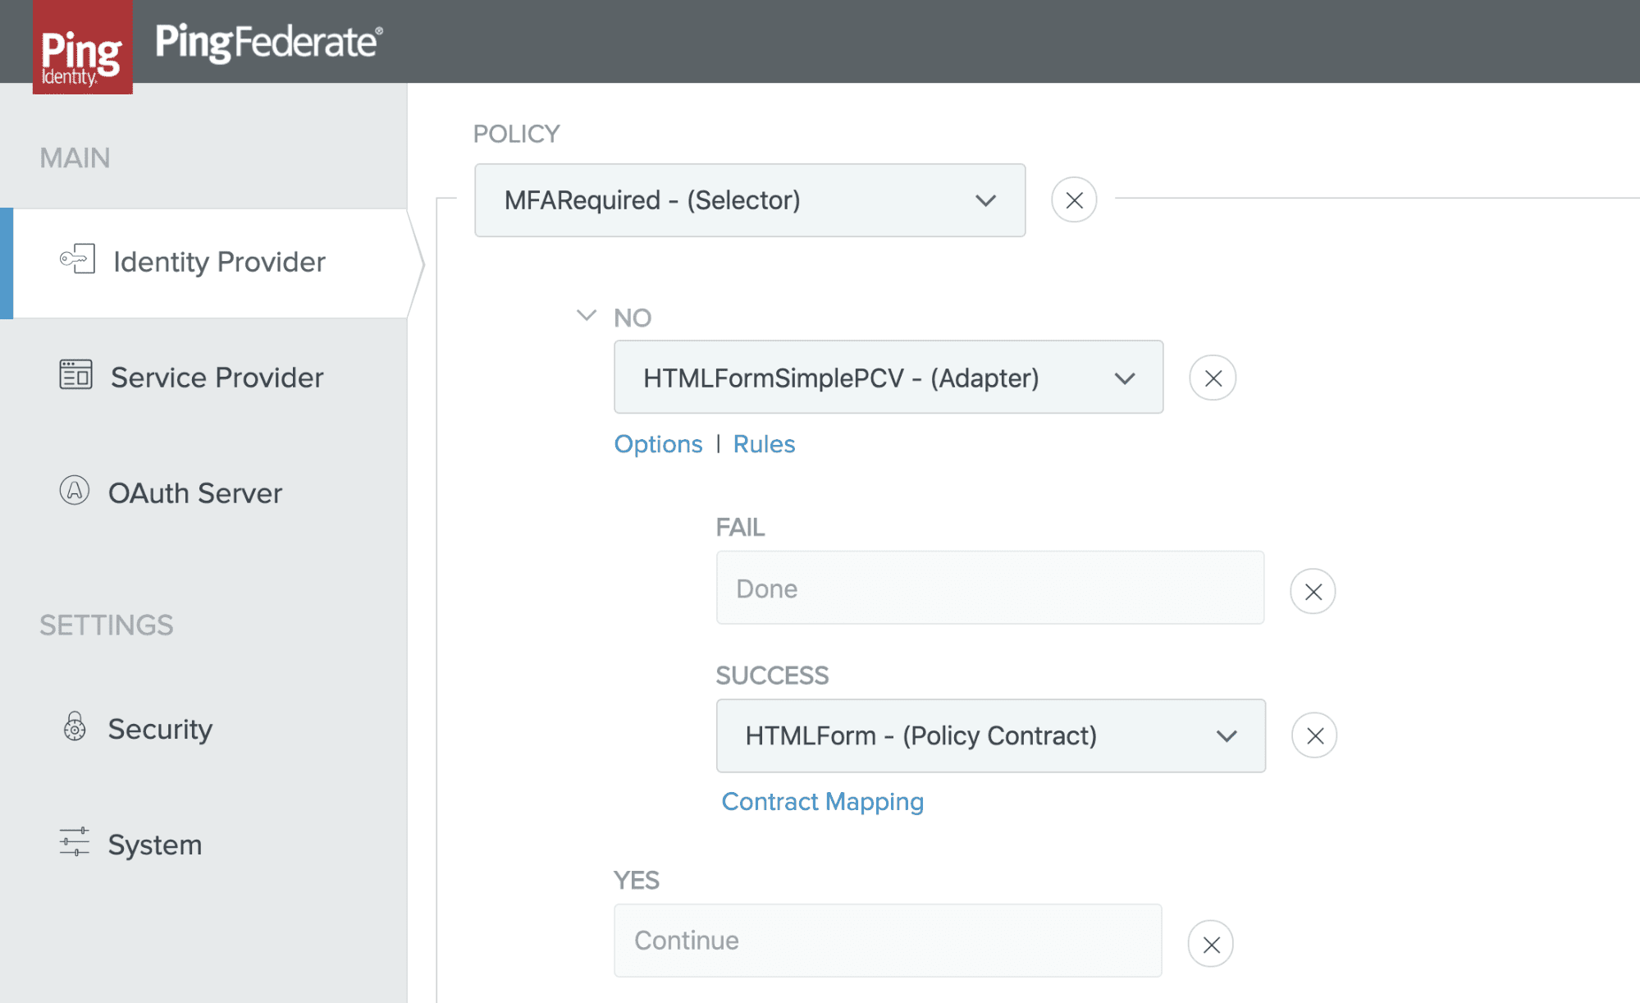This screenshot has width=1640, height=1003.
Task: Remove the HTMLFormSimplePCV adapter node
Action: (1213, 378)
